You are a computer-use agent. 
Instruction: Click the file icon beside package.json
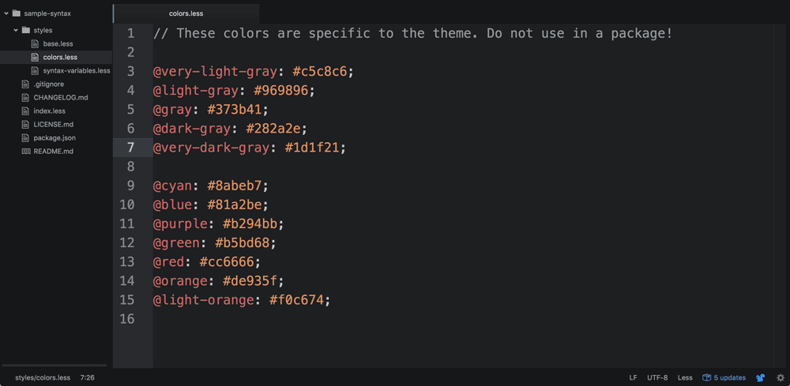coord(26,137)
